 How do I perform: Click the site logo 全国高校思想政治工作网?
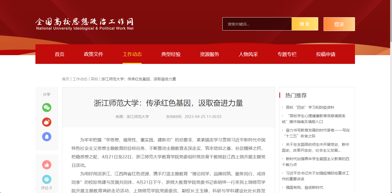click(84, 24)
